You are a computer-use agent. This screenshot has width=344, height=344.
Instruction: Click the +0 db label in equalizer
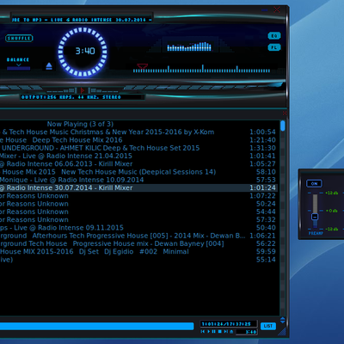click(332, 211)
